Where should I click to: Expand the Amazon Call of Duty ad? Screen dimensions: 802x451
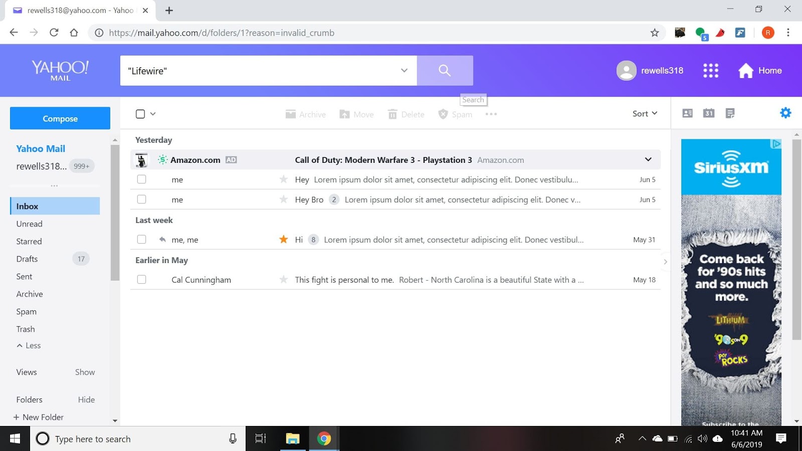click(x=648, y=159)
